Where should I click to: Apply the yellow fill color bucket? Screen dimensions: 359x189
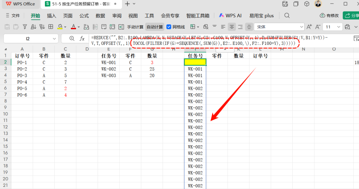tap(60, 27)
